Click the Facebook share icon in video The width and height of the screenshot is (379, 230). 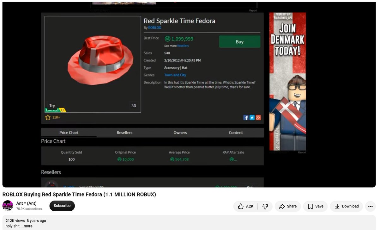(246, 118)
